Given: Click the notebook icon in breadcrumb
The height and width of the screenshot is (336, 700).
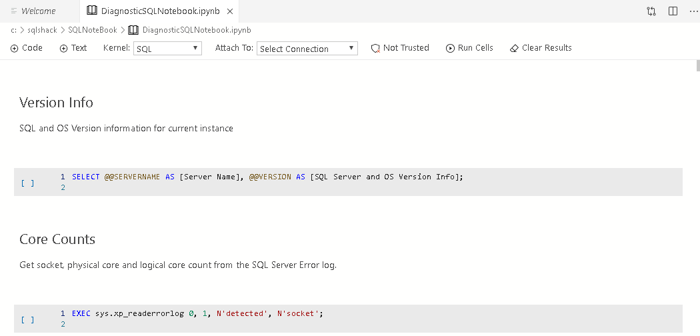Looking at the screenshot, I should click(133, 30).
